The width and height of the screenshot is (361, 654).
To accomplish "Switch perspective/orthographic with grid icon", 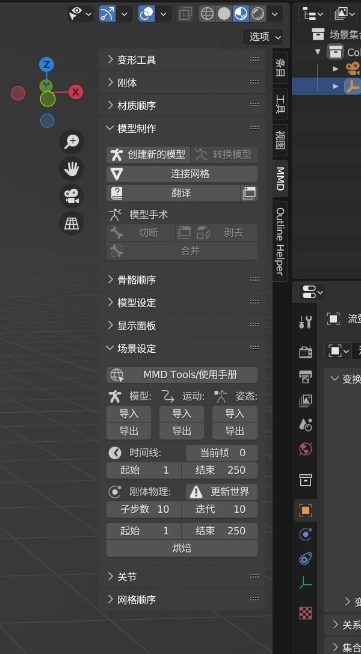I will 72,223.
